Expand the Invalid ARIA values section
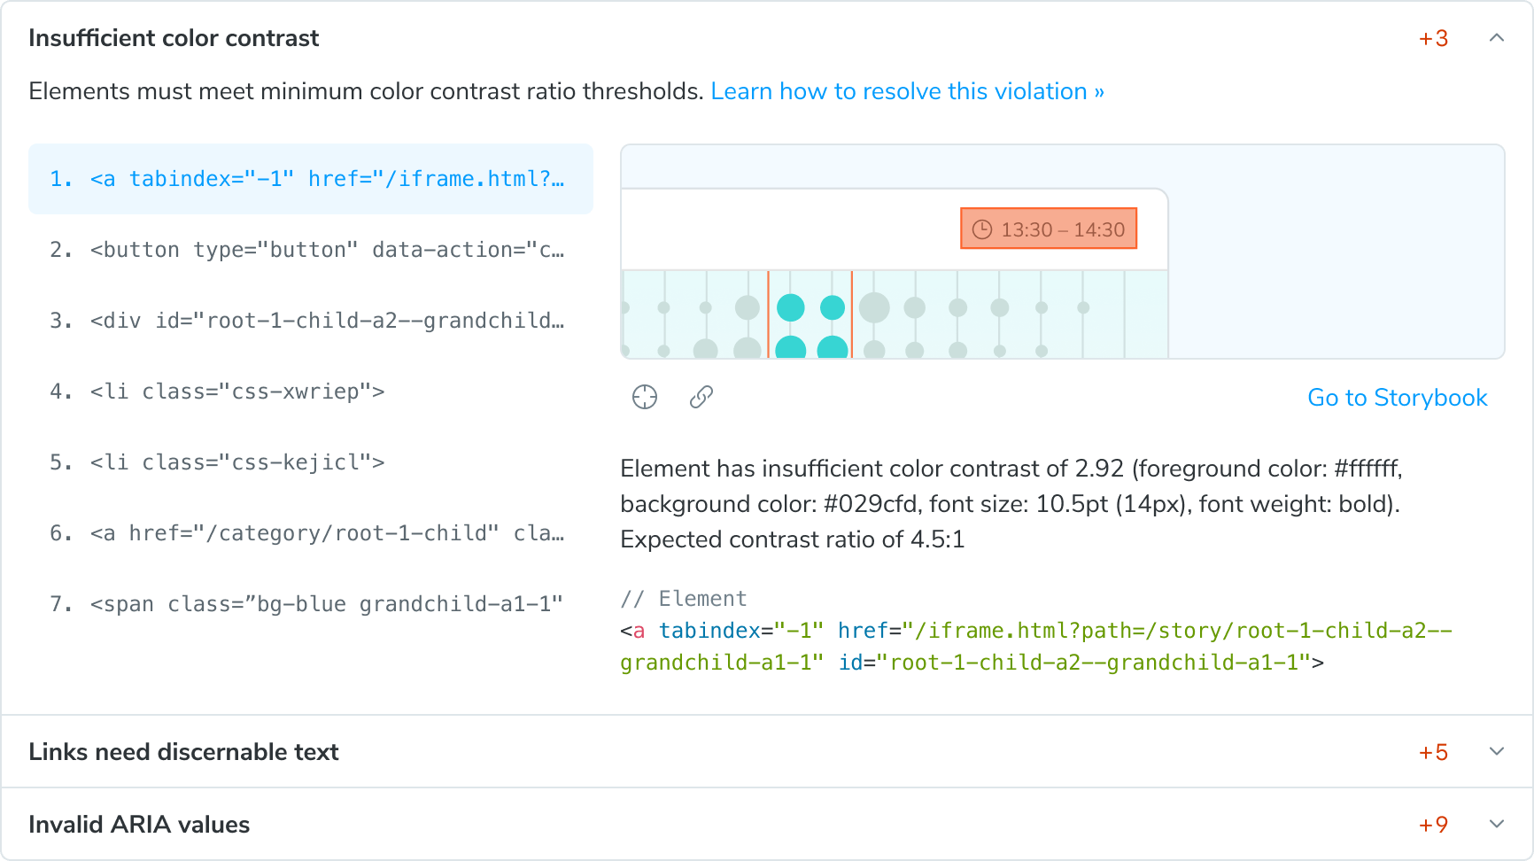Viewport: 1534px width, 861px height. coord(1495,824)
